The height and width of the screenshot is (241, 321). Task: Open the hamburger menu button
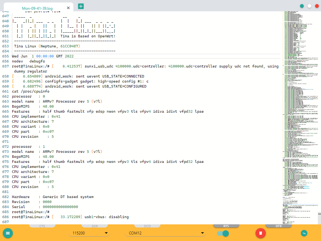[8, 233]
